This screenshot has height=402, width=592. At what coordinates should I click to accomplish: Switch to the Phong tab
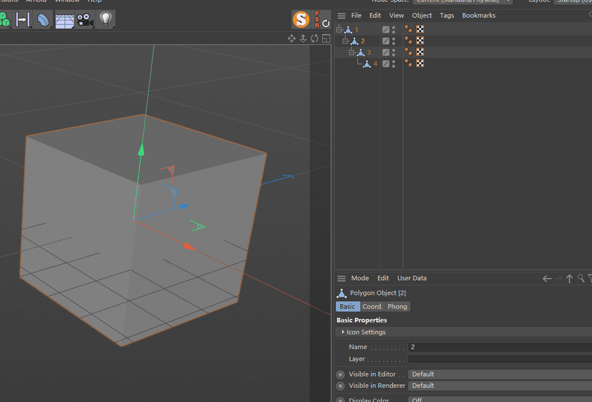click(397, 306)
